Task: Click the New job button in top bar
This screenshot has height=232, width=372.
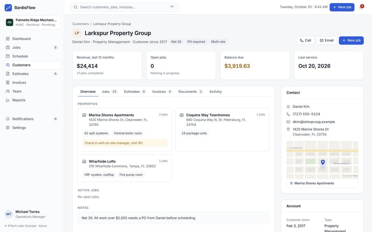Action: (x=342, y=7)
